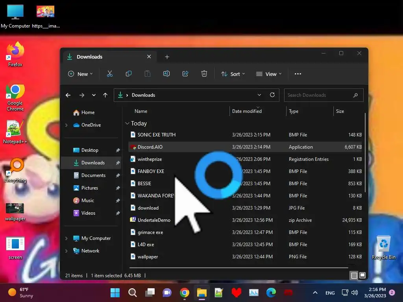Close the Downloads tab

click(x=149, y=57)
